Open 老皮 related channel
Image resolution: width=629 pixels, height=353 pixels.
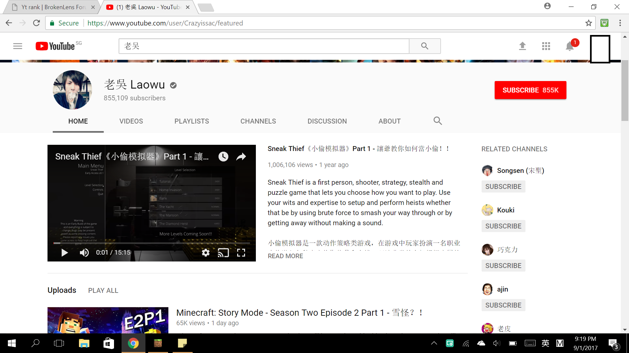(x=504, y=328)
